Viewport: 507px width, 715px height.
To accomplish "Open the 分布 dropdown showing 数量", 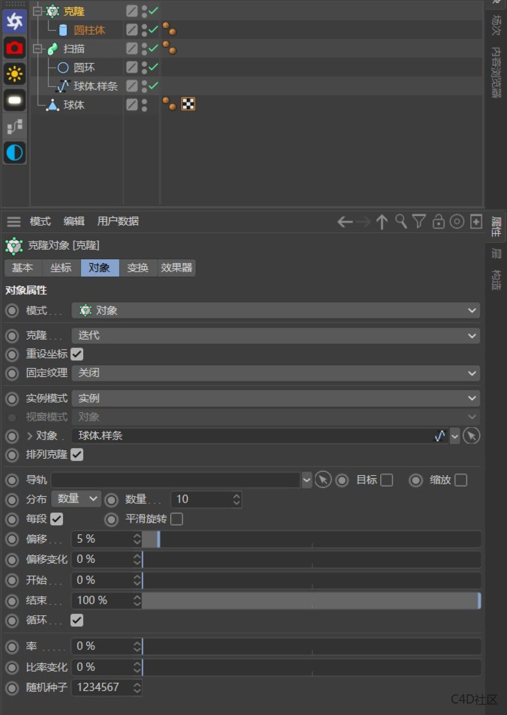I will tap(76, 499).
